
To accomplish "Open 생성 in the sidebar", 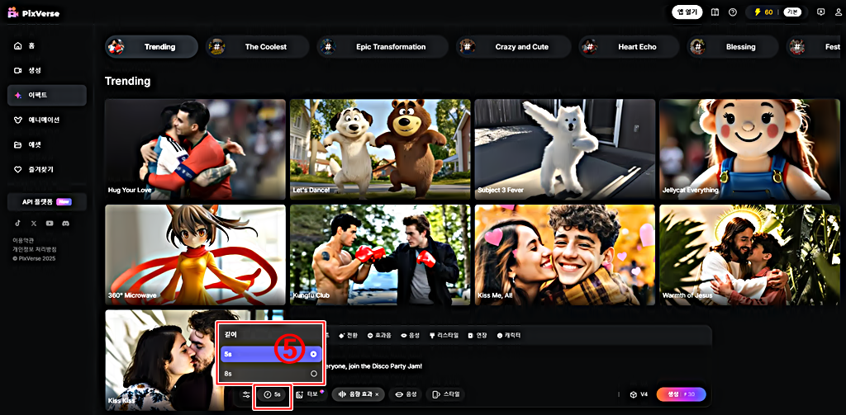I will click(47, 71).
